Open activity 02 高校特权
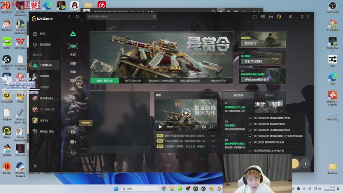Image resolution: width=343 pixels, height=193 pixels. [x=235, y=125]
